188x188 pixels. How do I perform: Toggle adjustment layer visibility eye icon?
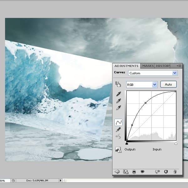tap(142, 172)
